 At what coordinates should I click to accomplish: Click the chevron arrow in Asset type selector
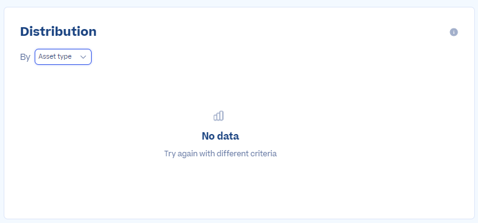coord(83,57)
